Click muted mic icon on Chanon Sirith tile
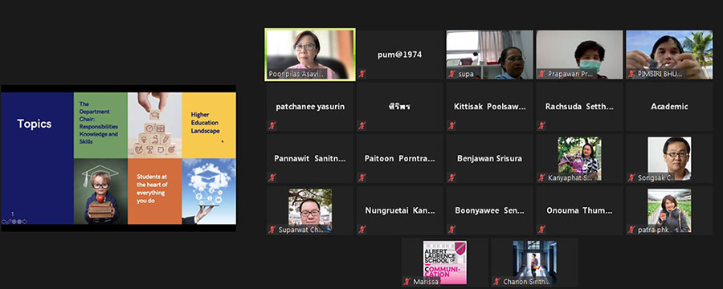This screenshot has height=289, width=723. tap(496, 282)
